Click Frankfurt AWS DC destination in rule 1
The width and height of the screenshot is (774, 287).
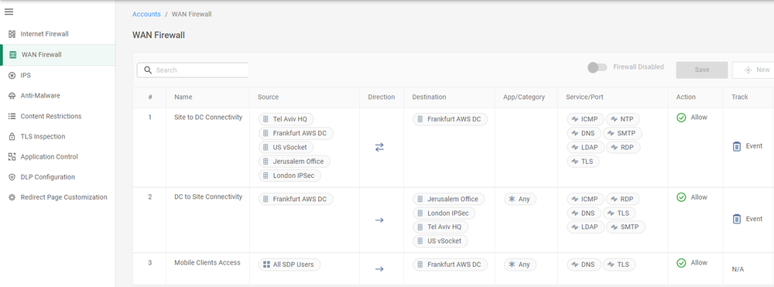(x=450, y=119)
